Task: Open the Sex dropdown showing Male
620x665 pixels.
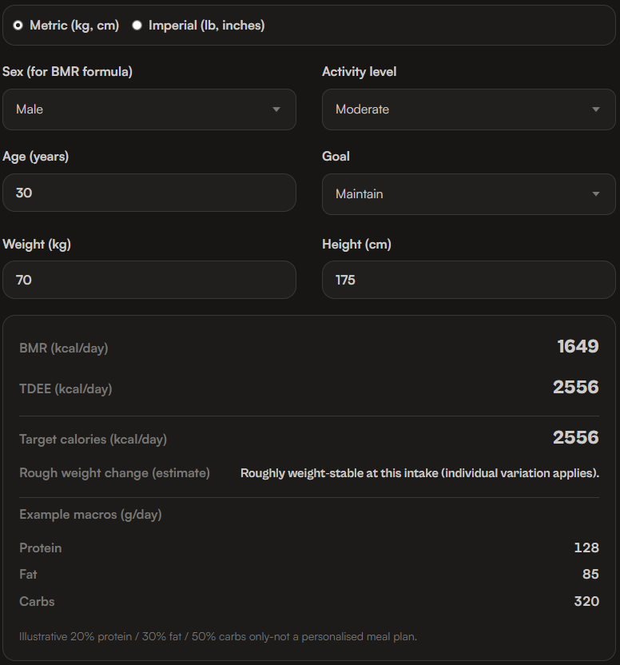Action: pos(149,110)
